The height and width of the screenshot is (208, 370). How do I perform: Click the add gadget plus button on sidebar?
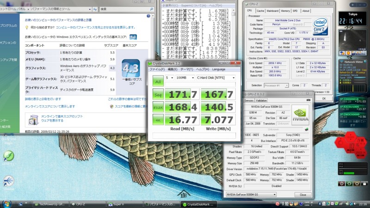[x=352, y=5]
